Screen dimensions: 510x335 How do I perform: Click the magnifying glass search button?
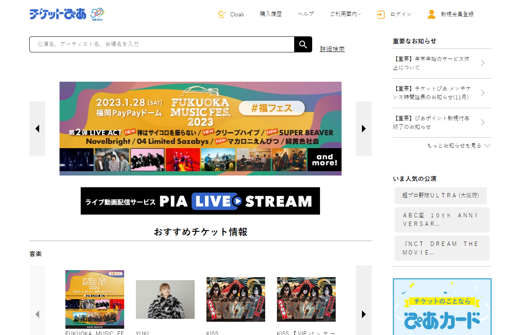click(303, 44)
